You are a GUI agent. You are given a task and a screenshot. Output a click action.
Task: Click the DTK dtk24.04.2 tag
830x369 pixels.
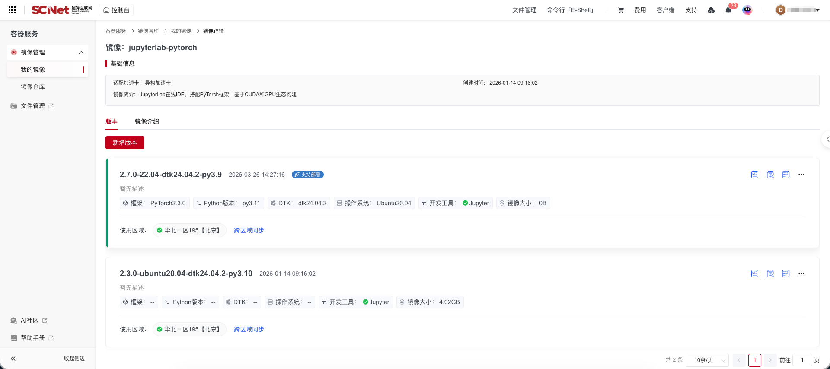tap(299, 203)
